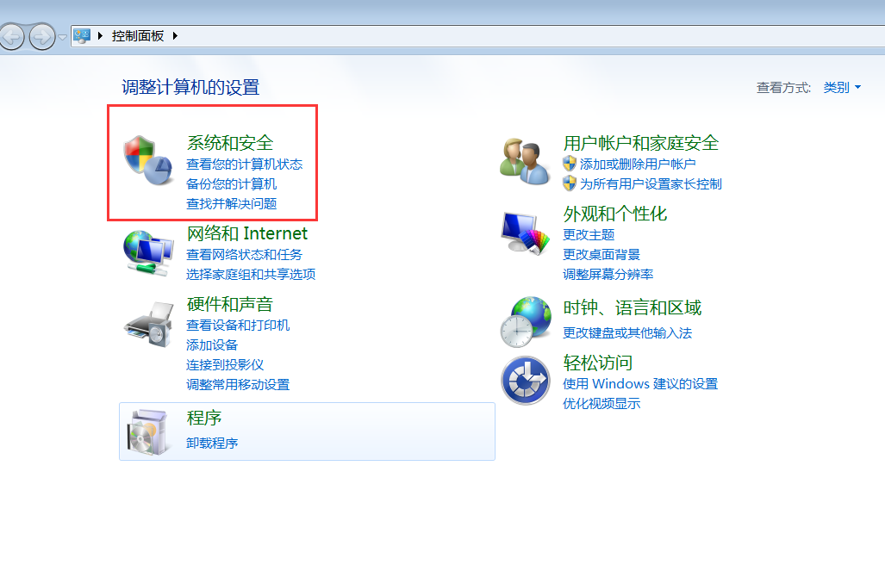This screenshot has height=577, width=885.
Task: Go forward with the Forward arrow button
Action: [x=41, y=37]
